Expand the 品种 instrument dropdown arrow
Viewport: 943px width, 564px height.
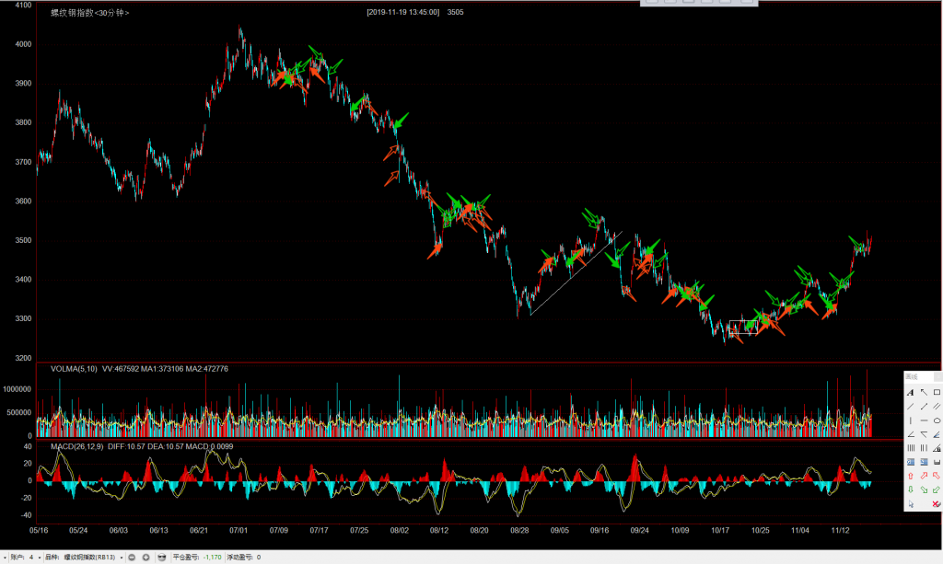point(120,558)
